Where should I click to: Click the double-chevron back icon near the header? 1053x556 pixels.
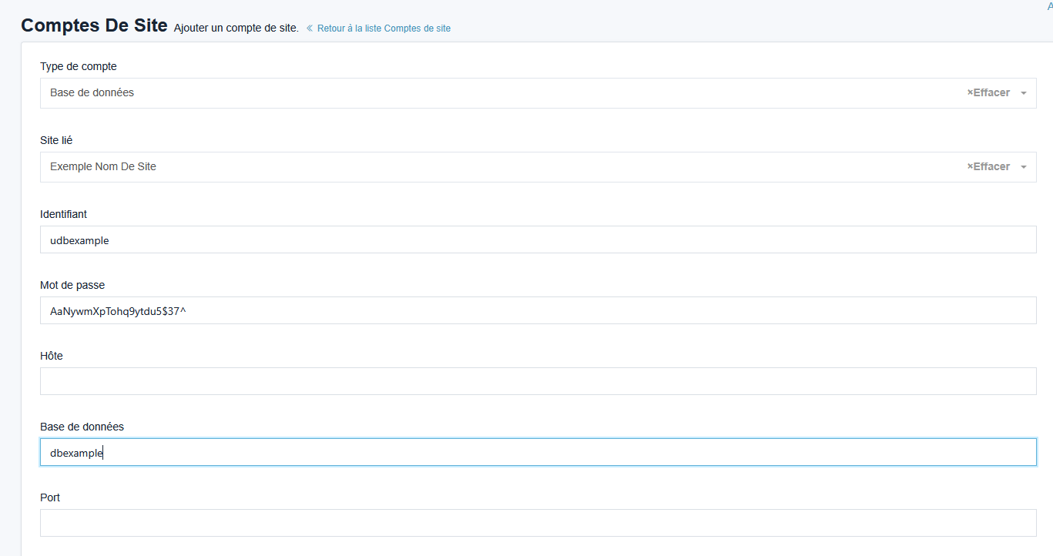pyautogui.click(x=310, y=28)
